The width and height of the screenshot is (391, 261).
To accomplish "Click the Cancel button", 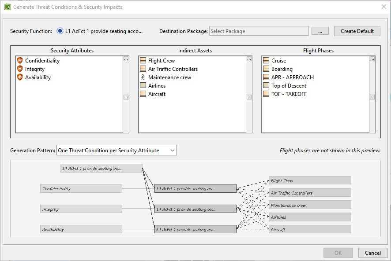I will point(373,253).
